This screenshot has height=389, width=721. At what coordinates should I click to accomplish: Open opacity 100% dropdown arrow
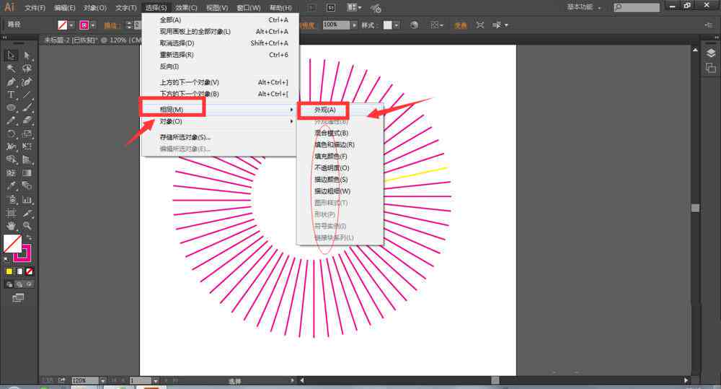pos(354,25)
